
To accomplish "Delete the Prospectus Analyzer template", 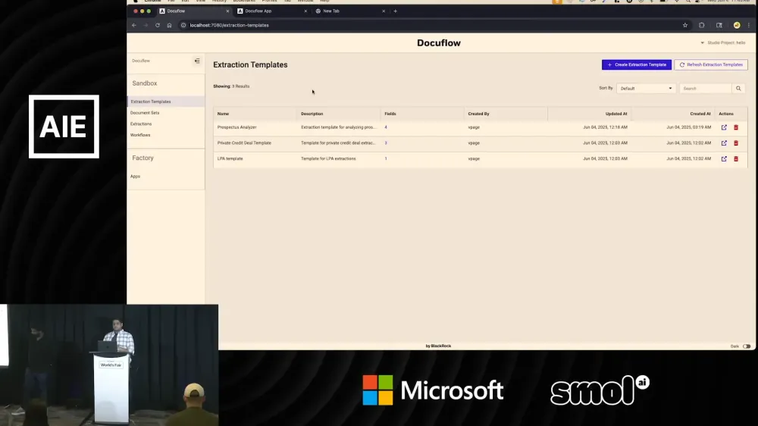I will (x=736, y=127).
